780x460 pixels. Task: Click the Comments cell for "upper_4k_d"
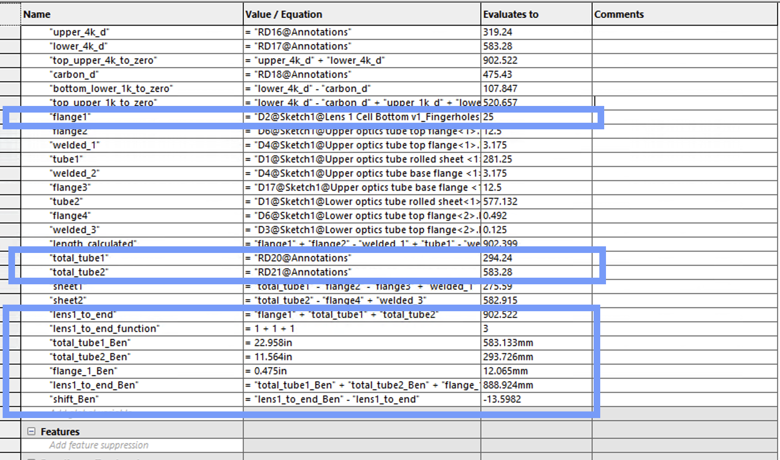click(685, 32)
